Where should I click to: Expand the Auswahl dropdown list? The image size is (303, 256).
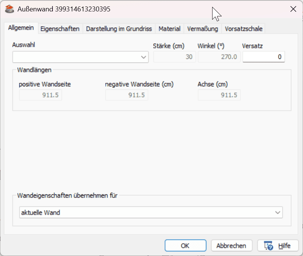tap(80, 57)
